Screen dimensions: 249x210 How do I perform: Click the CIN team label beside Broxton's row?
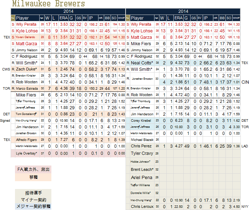245,82
